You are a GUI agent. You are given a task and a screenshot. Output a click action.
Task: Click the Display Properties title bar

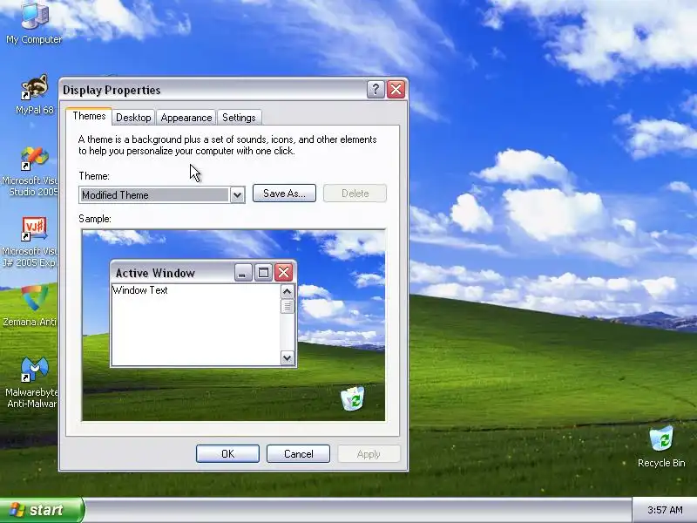pos(233,90)
